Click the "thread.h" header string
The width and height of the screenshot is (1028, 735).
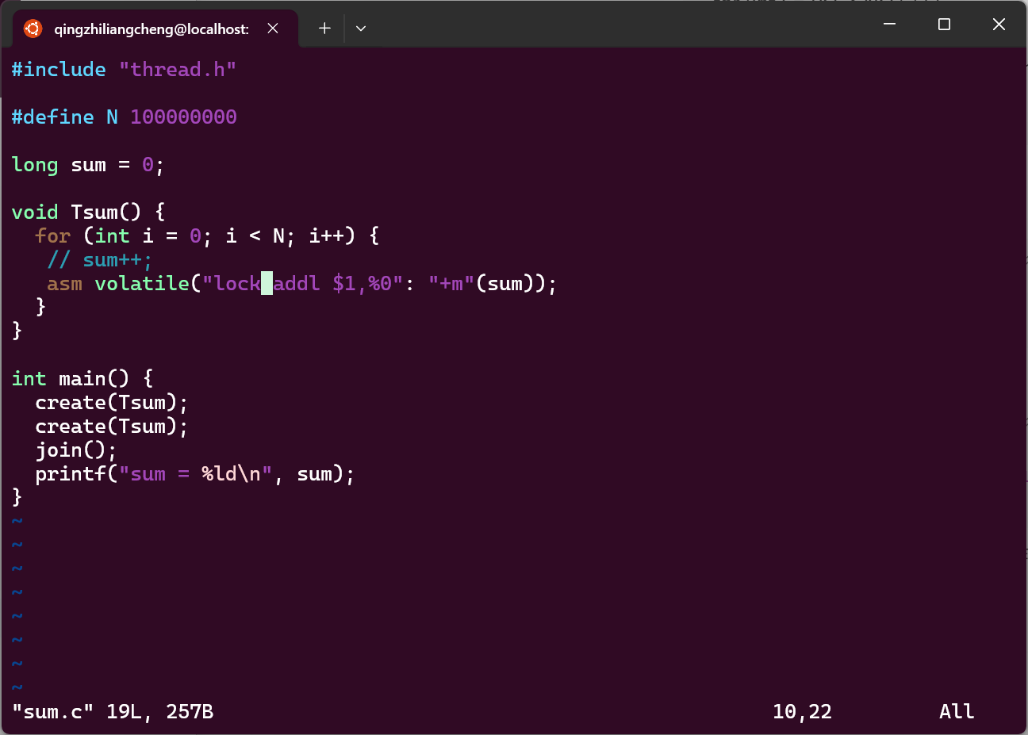(178, 70)
